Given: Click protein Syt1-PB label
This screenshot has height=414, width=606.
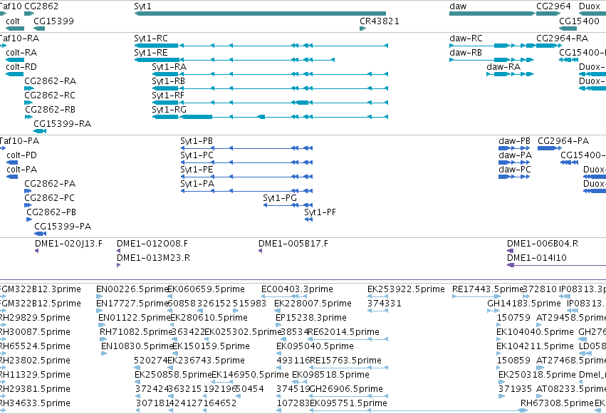Looking at the screenshot, I should pyautogui.click(x=197, y=141).
